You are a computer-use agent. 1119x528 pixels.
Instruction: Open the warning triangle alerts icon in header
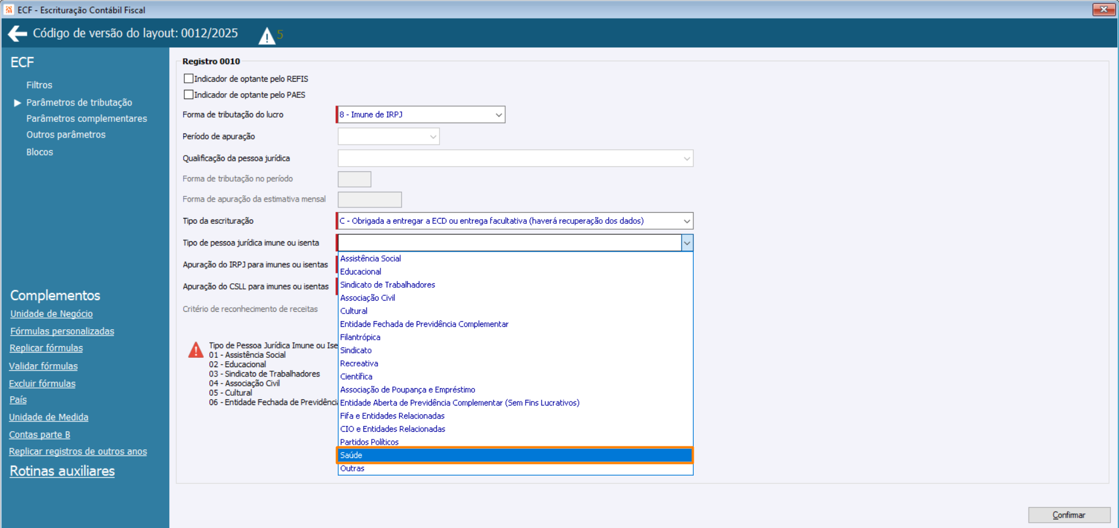click(x=267, y=36)
